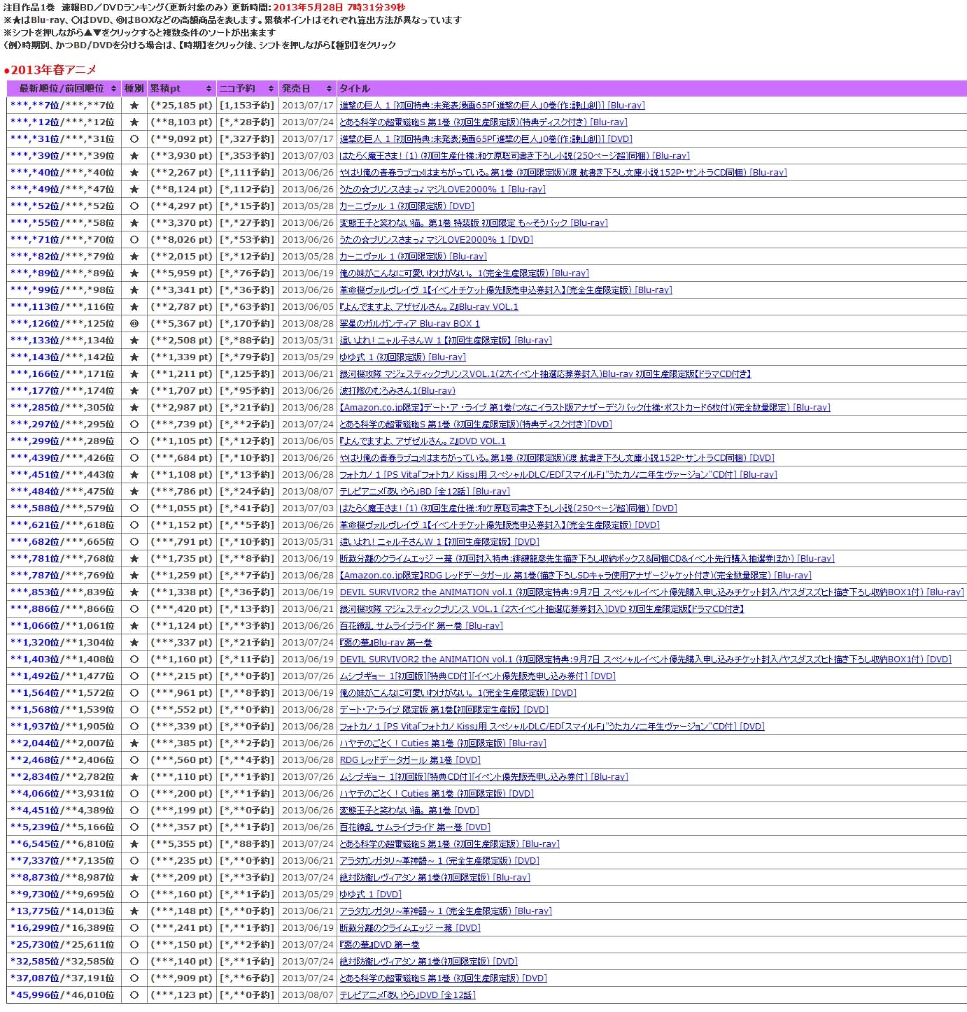967x1012 pixels.
Task: Click ○ symbol in RDG レッドデータガール DVD row
Action: coord(134,760)
